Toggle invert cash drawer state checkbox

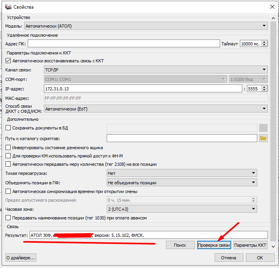(8, 148)
